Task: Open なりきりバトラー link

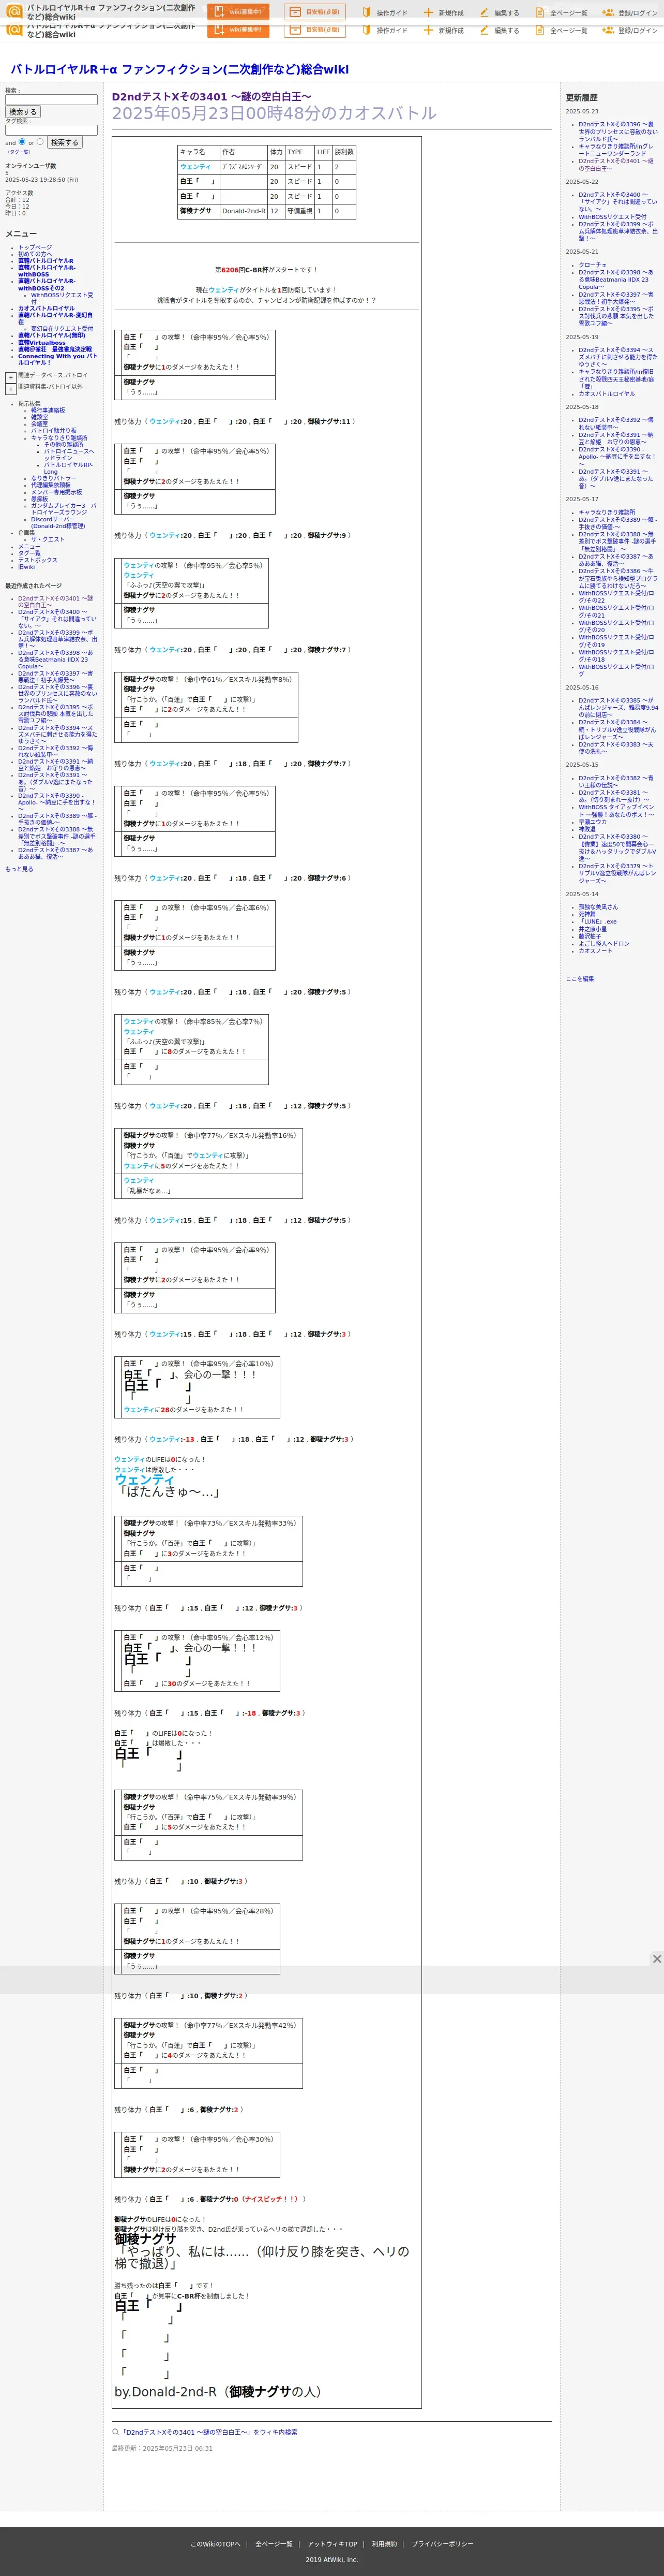Action: (x=53, y=478)
